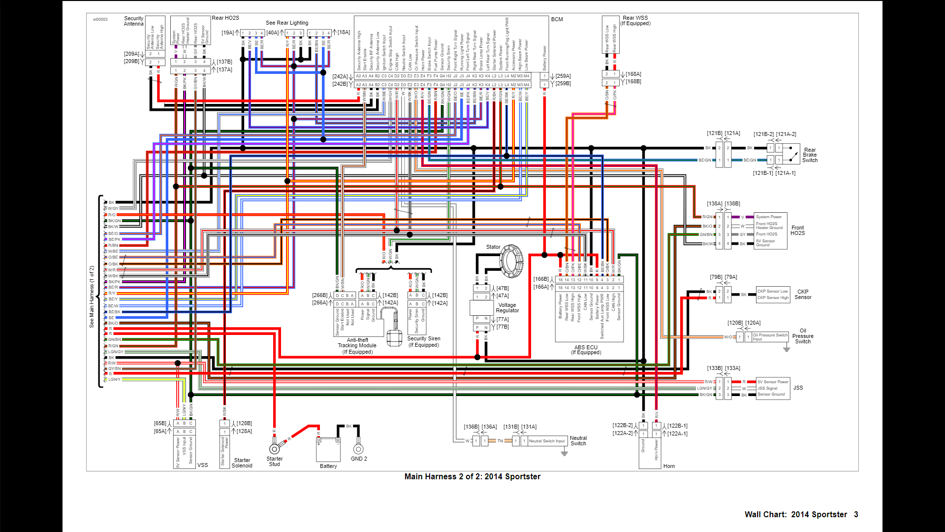945x532 pixels.
Task: Click the See Main Harness (1 of 2) note
Action: click(x=92, y=297)
